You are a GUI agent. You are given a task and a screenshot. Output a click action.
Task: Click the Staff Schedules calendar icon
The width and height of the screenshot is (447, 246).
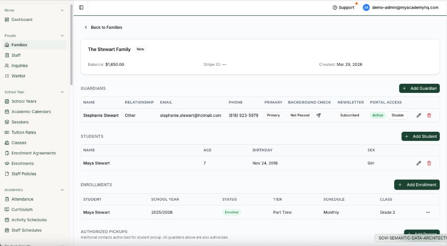7,230
